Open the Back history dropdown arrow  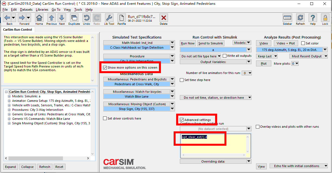pyautogui.click(x=13, y=18)
